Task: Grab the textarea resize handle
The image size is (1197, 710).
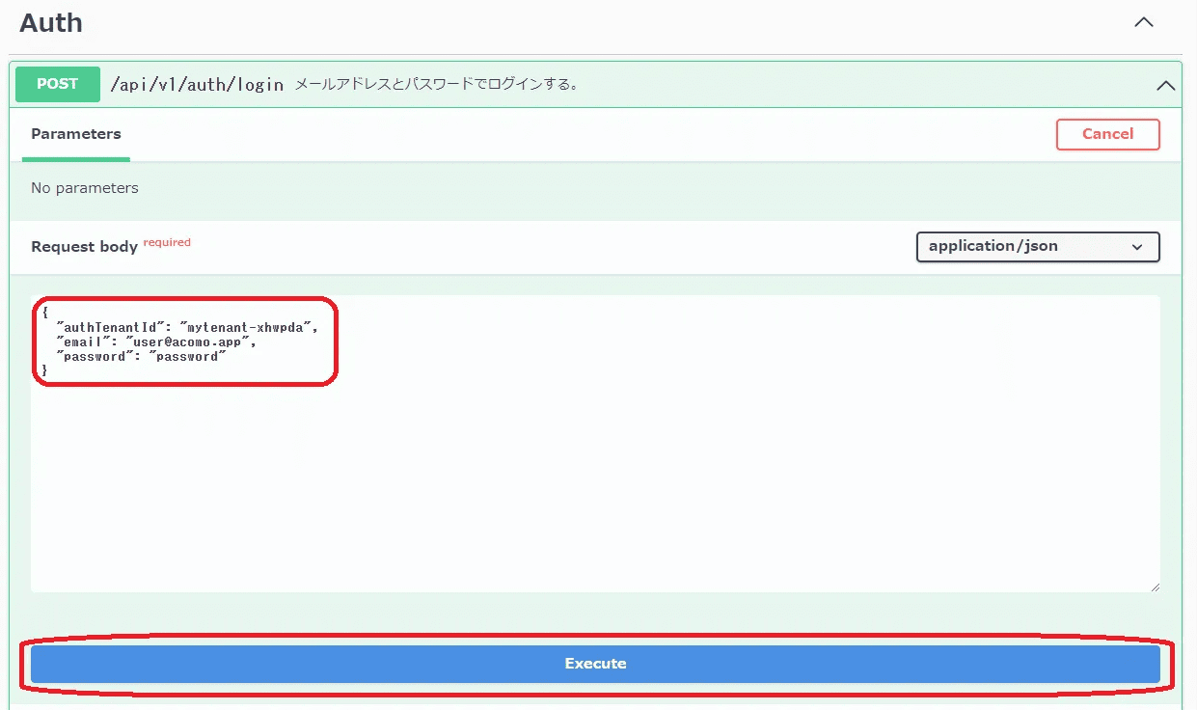Action: (x=1154, y=586)
